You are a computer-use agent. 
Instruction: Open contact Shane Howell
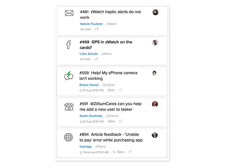point(89,85)
